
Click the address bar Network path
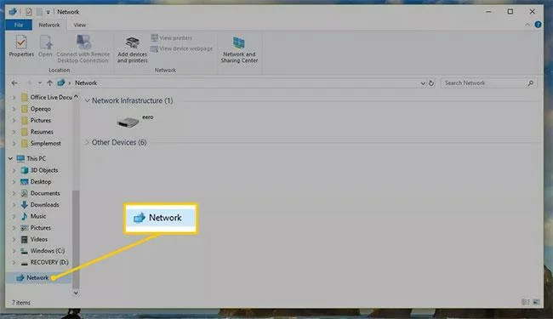coord(86,83)
